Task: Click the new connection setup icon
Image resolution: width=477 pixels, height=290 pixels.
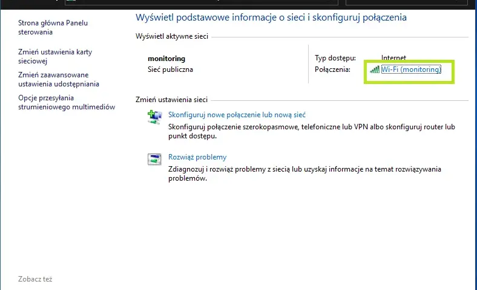Action: click(154, 117)
